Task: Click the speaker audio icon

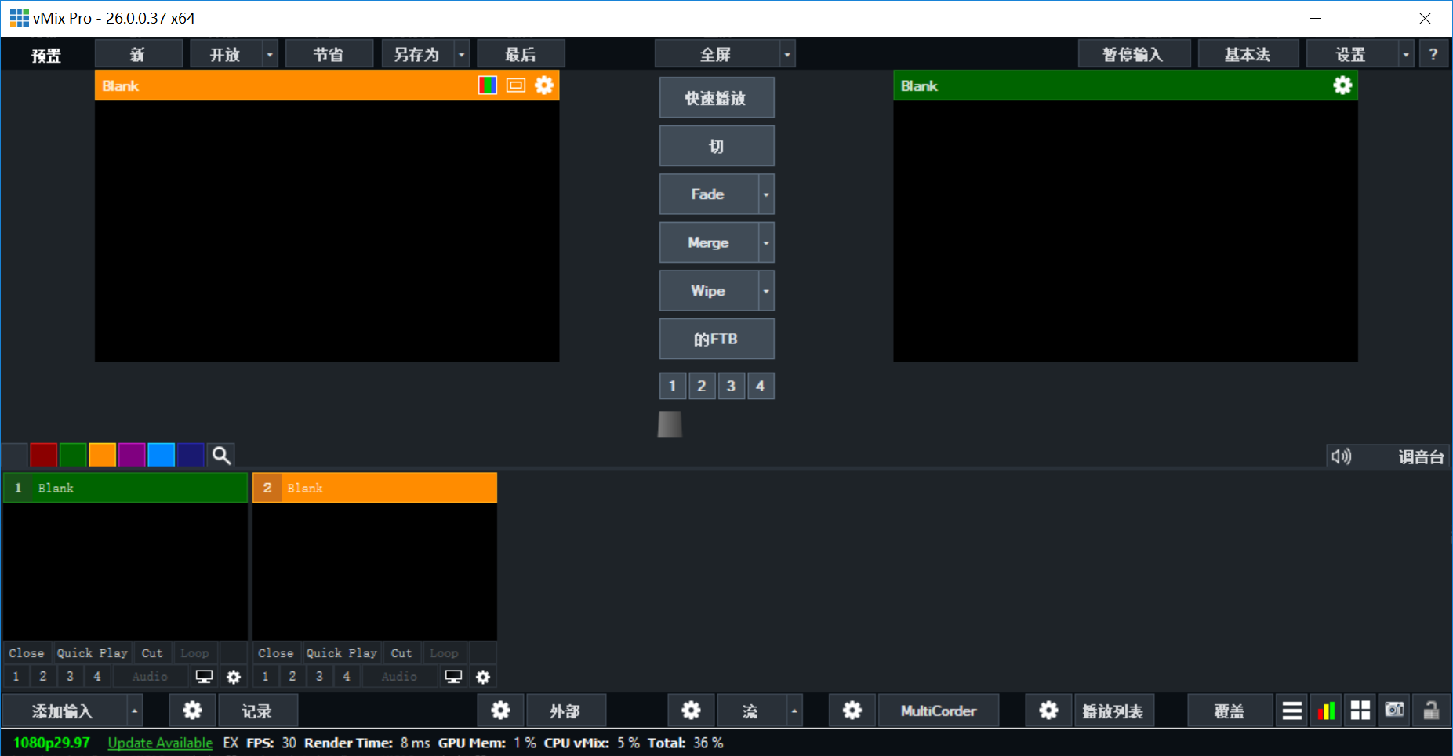Action: tap(1342, 456)
